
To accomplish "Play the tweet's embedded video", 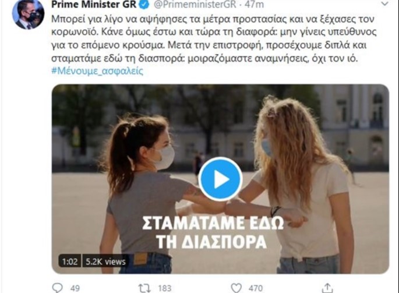I will (220, 179).
